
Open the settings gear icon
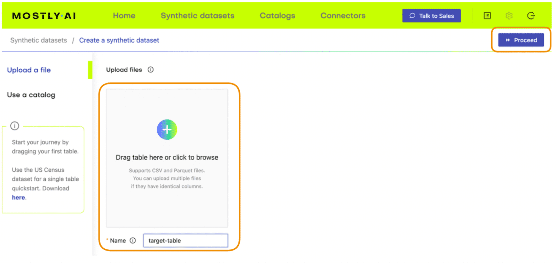[509, 16]
